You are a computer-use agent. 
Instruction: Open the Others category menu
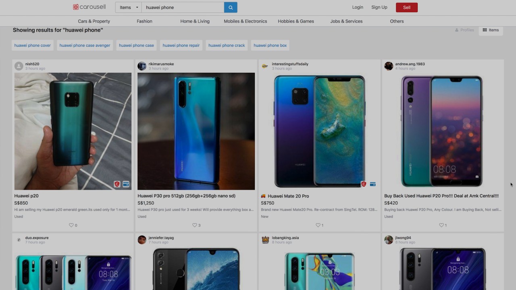pyautogui.click(x=397, y=21)
